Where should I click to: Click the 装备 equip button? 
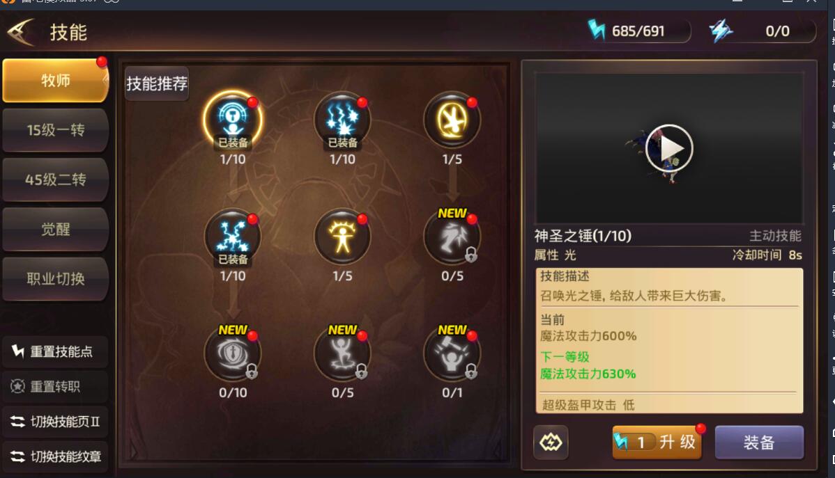759,442
